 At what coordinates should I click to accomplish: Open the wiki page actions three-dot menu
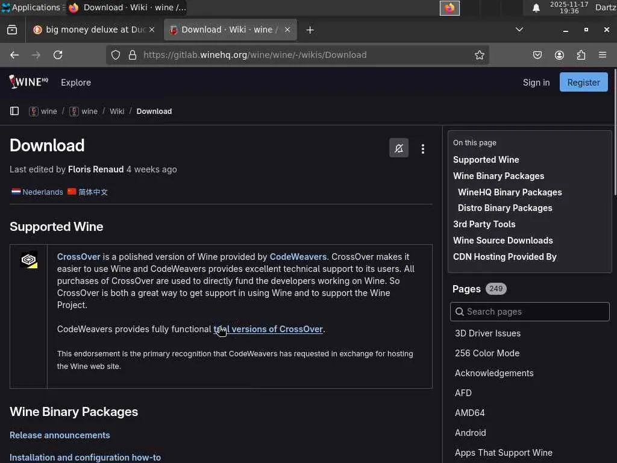(423, 149)
